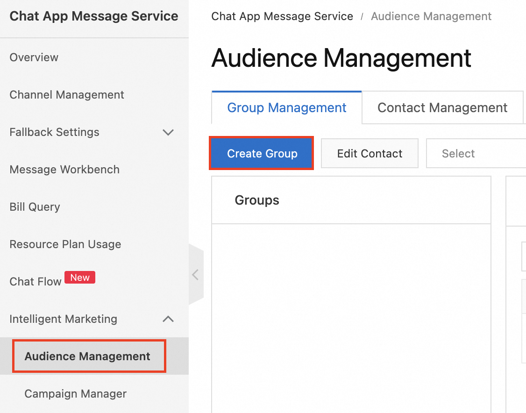Open Campaign Manager submenu item
Viewport: 526px width, 413px height.
click(76, 393)
